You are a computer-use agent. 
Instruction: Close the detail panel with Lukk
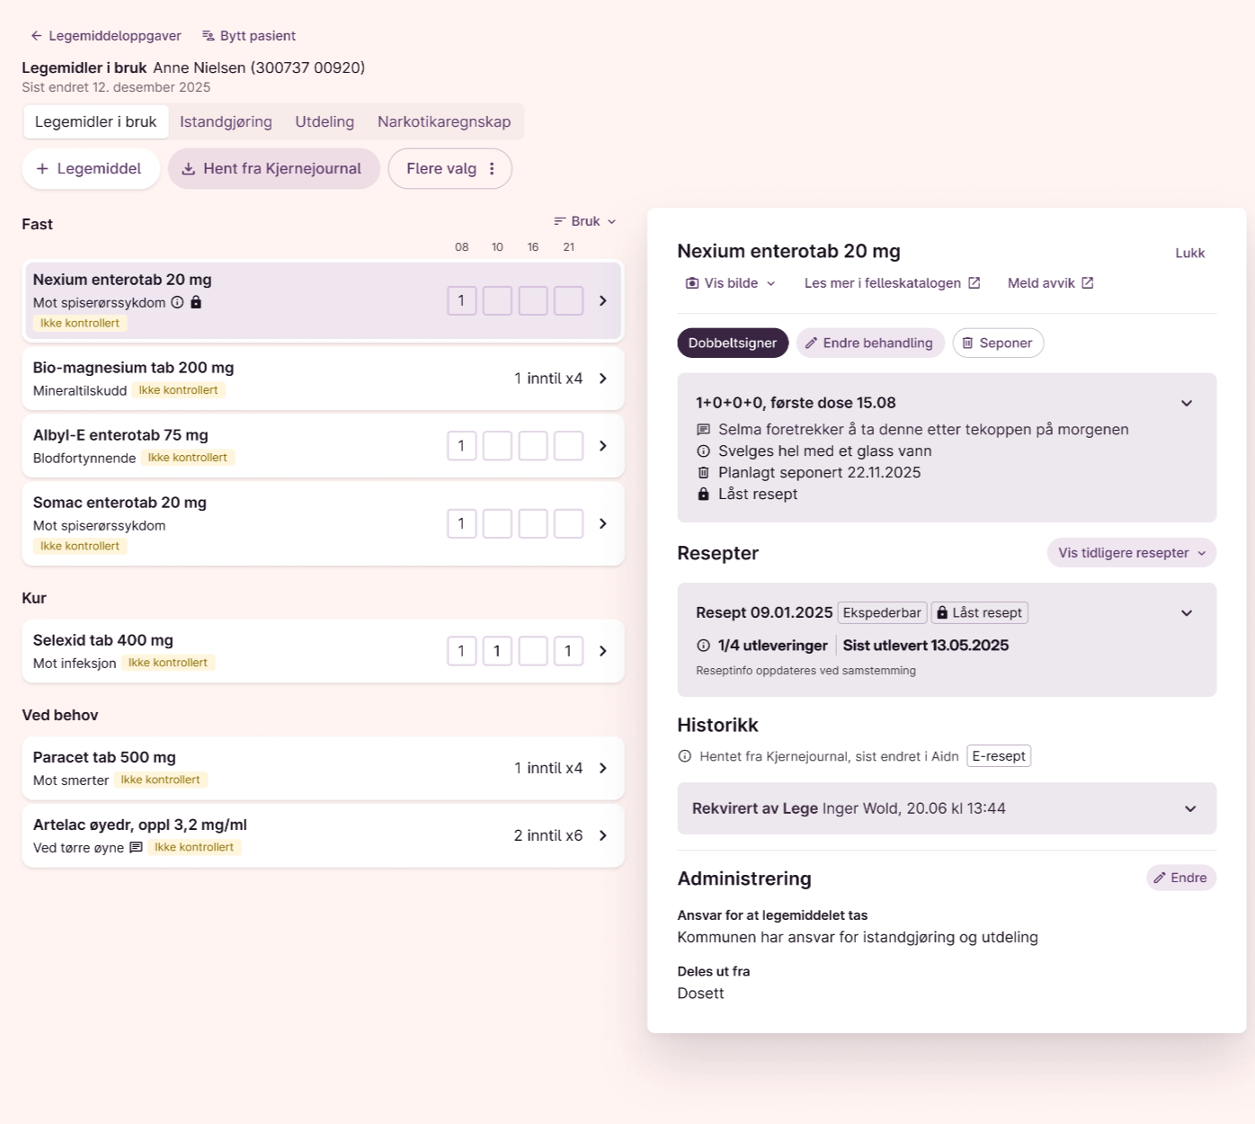point(1189,254)
